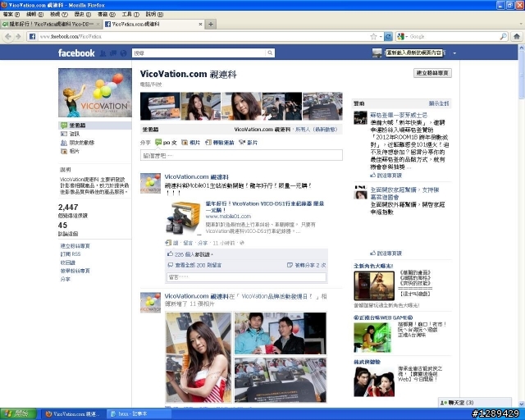
Task: Open the Facebook account dropdown arrow
Action: point(454,53)
